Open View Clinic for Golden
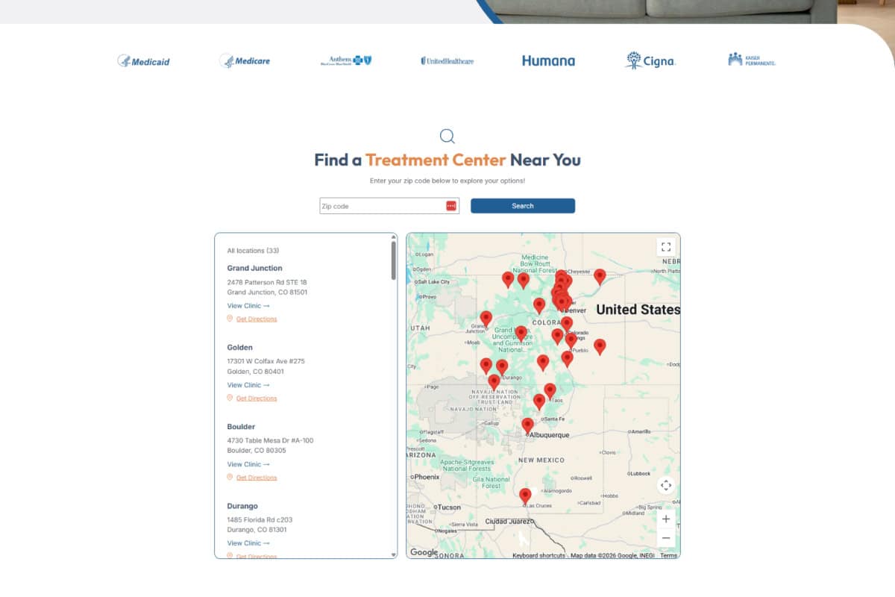The image size is (895, 597). (x=248, y=385)
